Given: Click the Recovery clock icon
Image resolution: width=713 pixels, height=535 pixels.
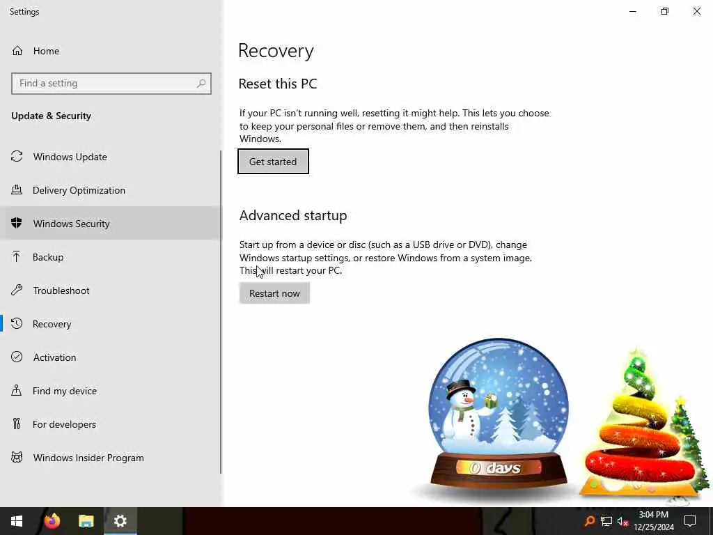Looking at the screenshot, I should (x=17, y=323).
